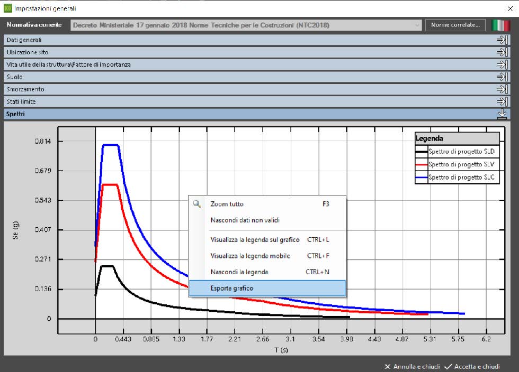The image size is (519, 372).
Task: Expand the Suolo section arrow icon
Action: [502, 77]
